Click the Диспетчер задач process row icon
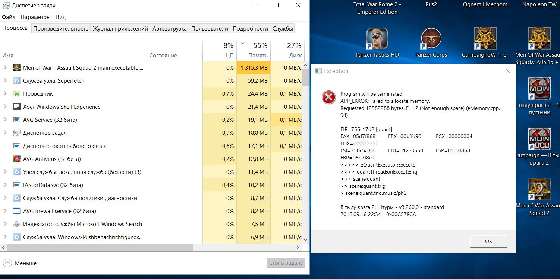Viewport: 560px width, 279px height. (x=17, y=133)
